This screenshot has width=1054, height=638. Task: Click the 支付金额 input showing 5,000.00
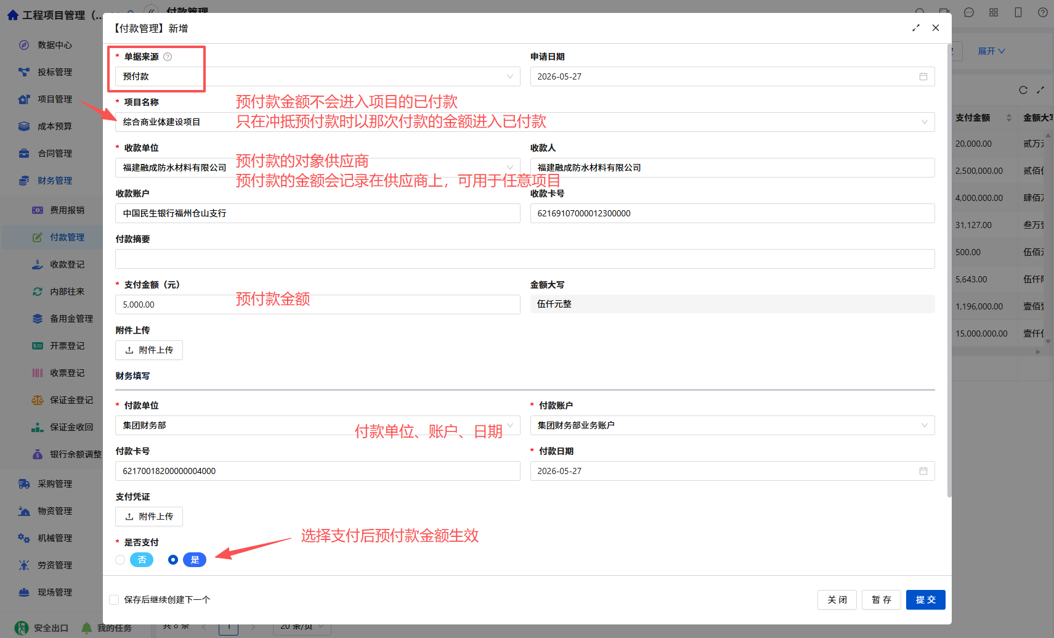point(318,305)
